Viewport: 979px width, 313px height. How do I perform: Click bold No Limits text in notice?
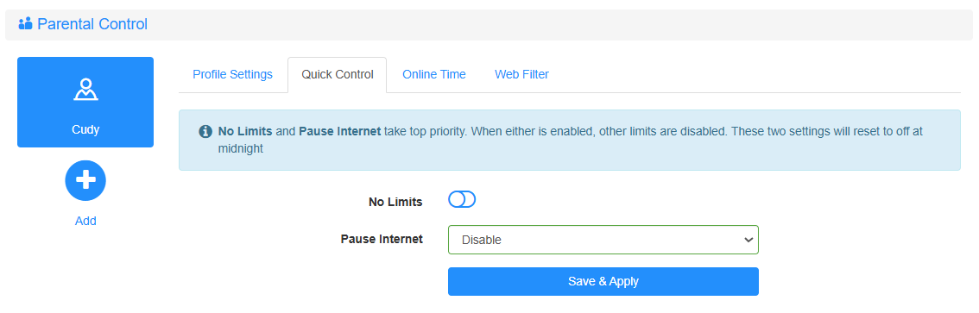point(245,132)
